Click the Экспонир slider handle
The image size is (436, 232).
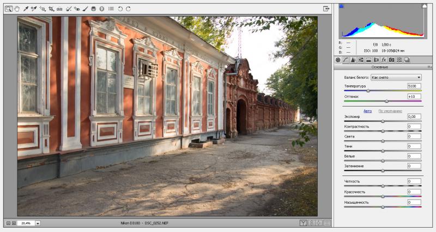pyautogui.click(x=383, y=121)
